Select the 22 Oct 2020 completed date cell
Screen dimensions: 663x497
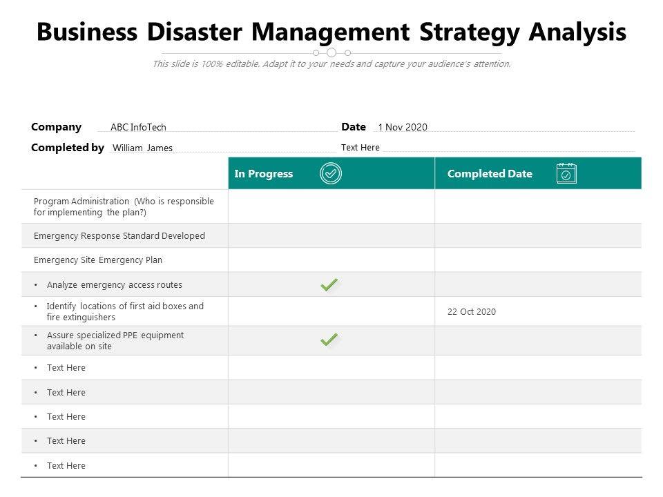click(x=472, y=311)
